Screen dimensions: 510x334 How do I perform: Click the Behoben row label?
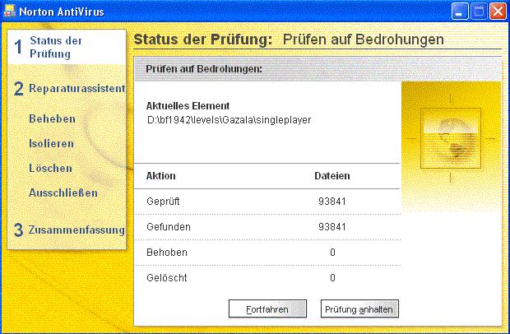(166, 252)
